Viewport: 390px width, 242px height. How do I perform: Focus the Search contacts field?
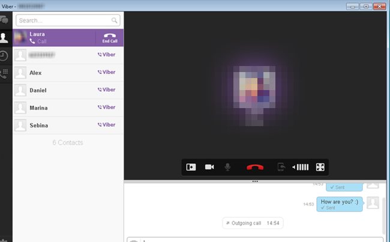[68, 20]
